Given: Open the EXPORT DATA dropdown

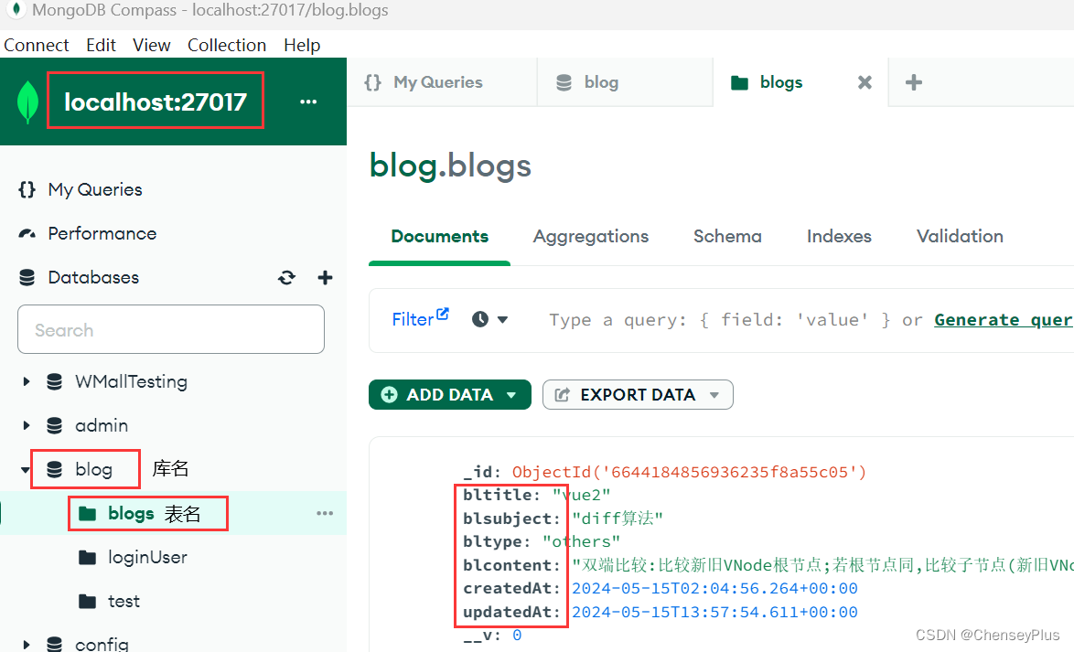Looking at the screenshot, I should pos(638,394).
